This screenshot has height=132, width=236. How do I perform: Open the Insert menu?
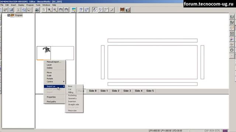[13, 5]
